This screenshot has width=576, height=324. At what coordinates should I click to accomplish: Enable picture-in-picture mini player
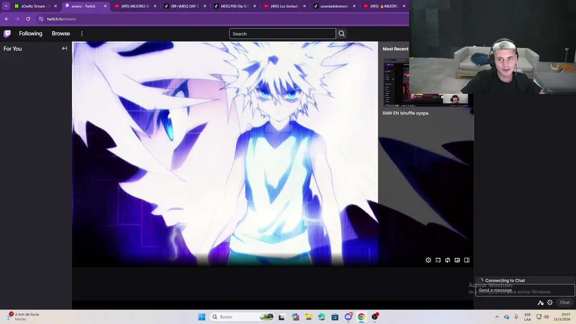pos(457,260)
